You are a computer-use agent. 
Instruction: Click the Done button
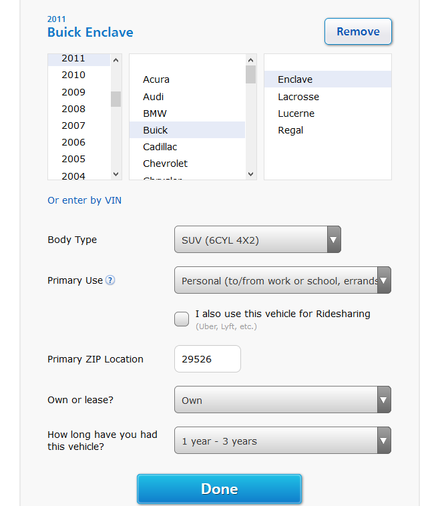pos(219,489)
